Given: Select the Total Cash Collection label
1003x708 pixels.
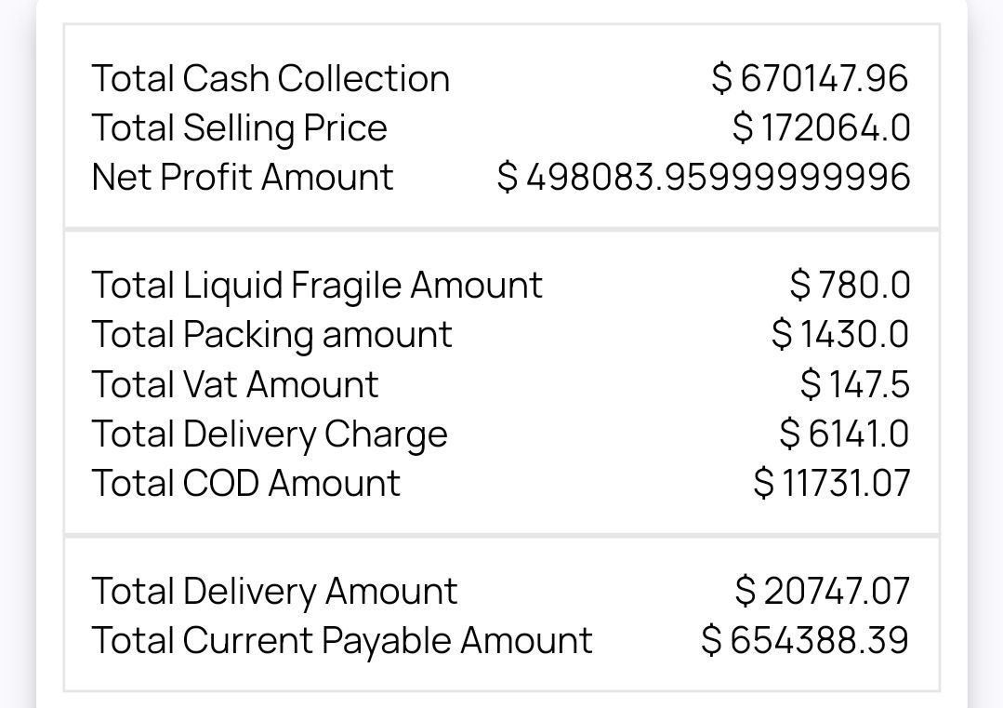Looking at the screenshot, I should point(271,78).
